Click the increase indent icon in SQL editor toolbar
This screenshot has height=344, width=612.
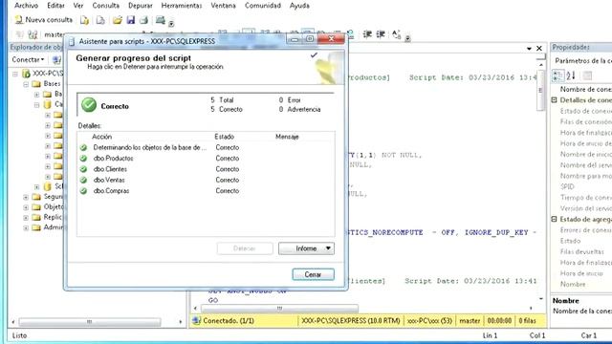(381, 34)
